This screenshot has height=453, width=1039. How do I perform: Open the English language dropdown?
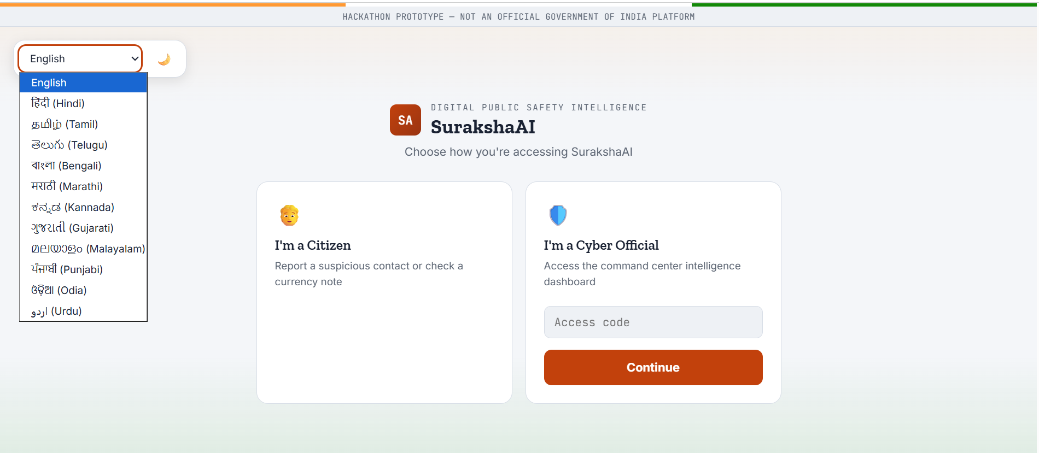[x=80, y=58]
